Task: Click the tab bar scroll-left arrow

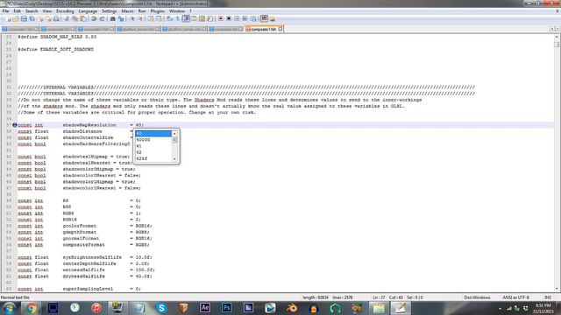Action: tap(552, 29)
